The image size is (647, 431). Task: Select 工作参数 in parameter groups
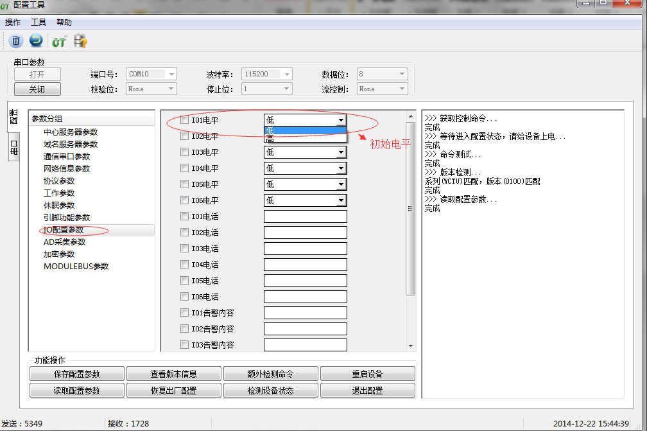(59, 193)
